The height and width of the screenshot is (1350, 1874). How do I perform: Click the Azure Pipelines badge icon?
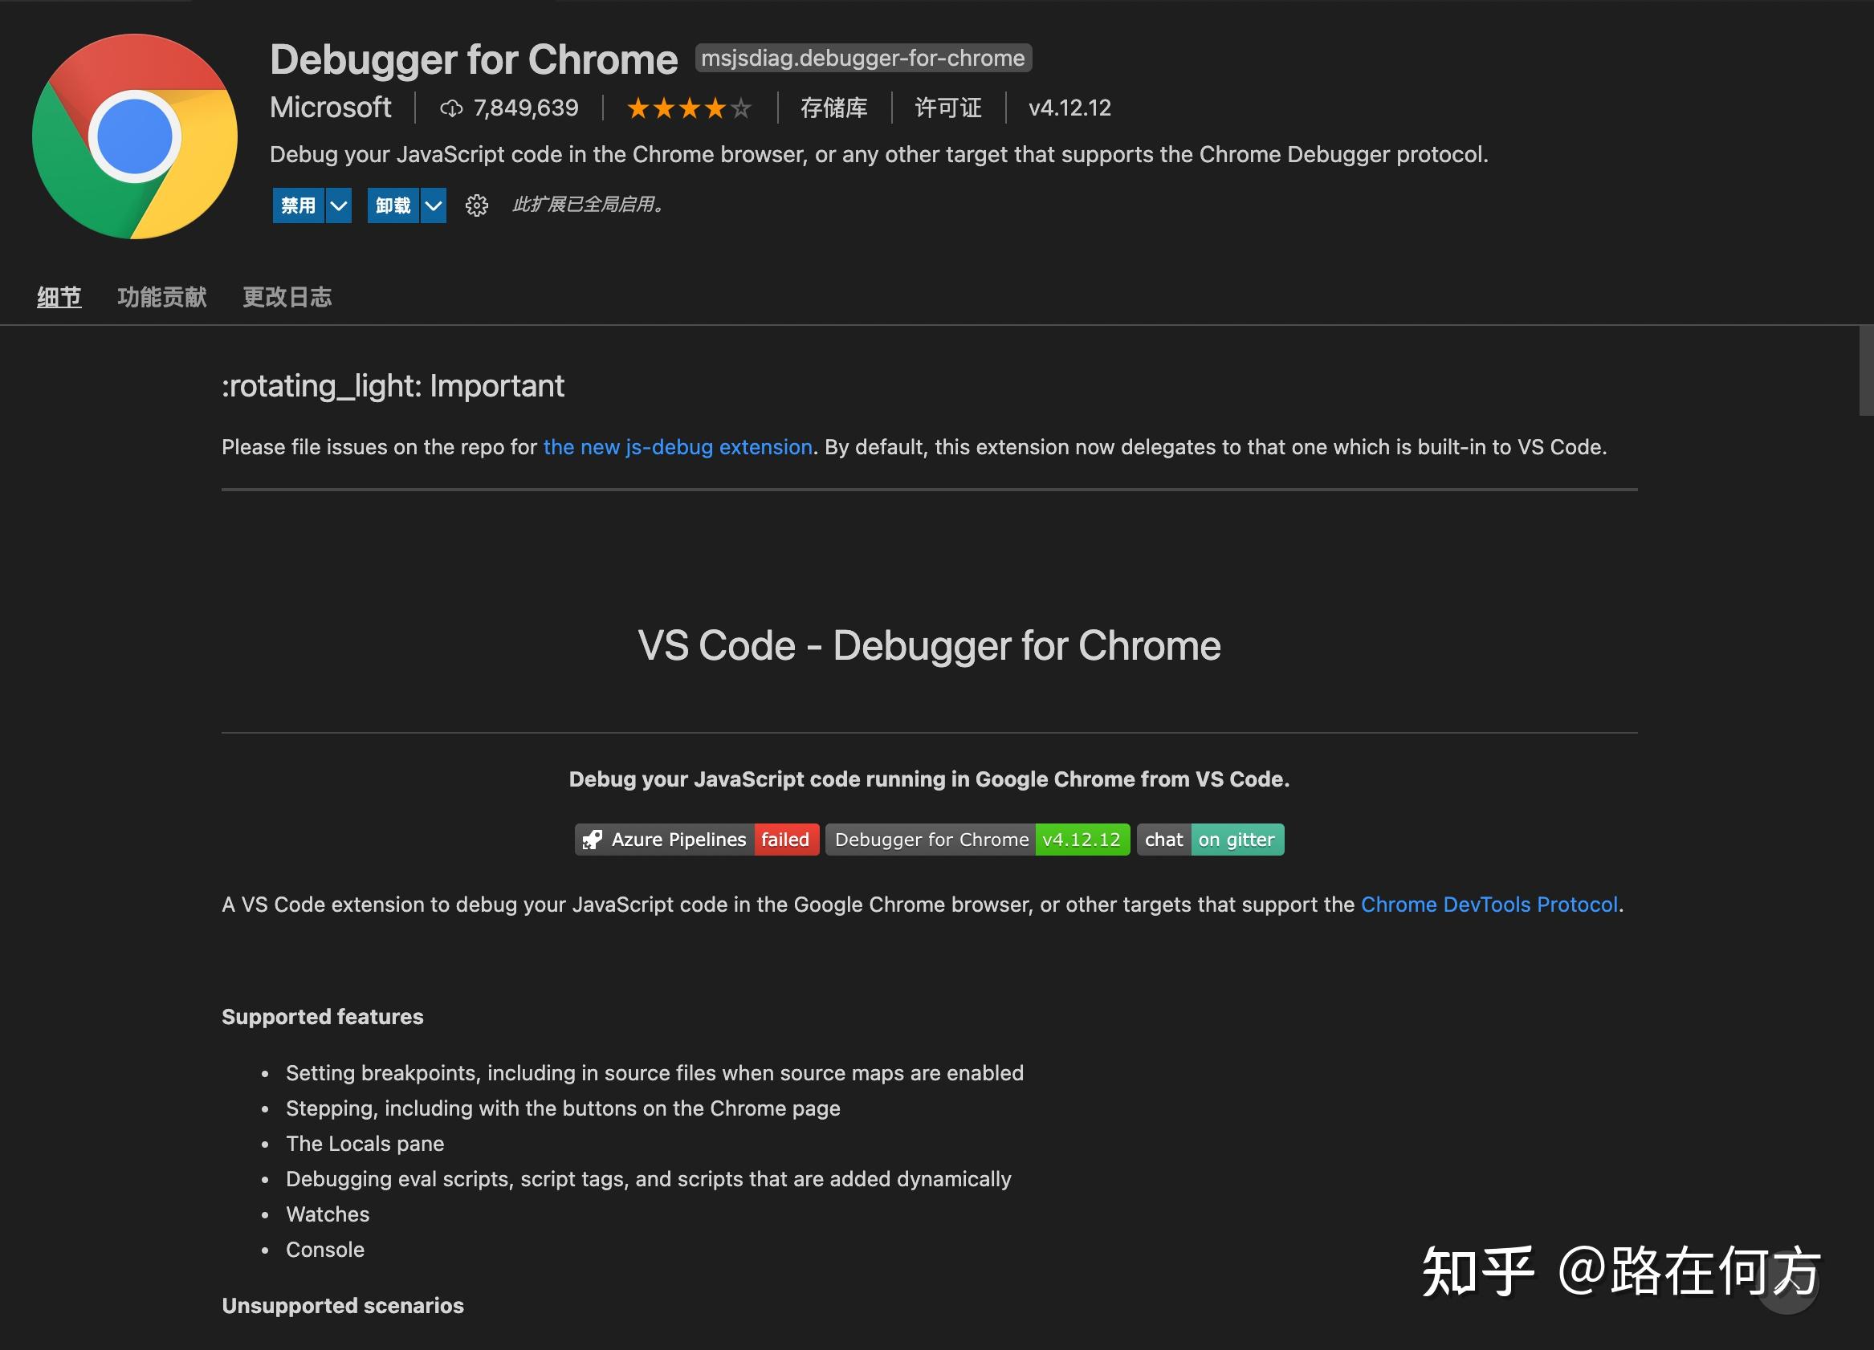click(x=593, y=840)
